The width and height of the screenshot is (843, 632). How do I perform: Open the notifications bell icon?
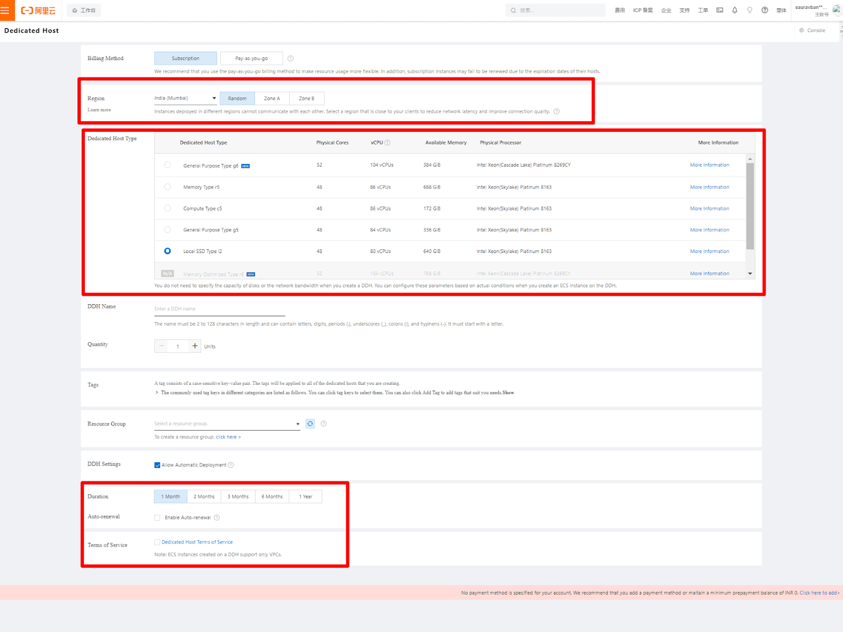(734, 10)
